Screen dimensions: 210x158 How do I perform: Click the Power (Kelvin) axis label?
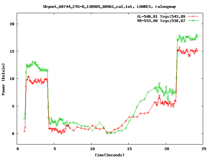point(3,79)
